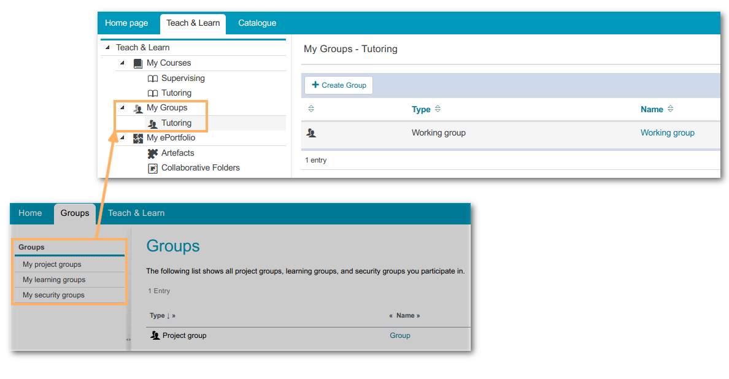Screen dimensions: 729x379
Task: Select My learning groups in sidebar
Action: click(x=54, y=280)
